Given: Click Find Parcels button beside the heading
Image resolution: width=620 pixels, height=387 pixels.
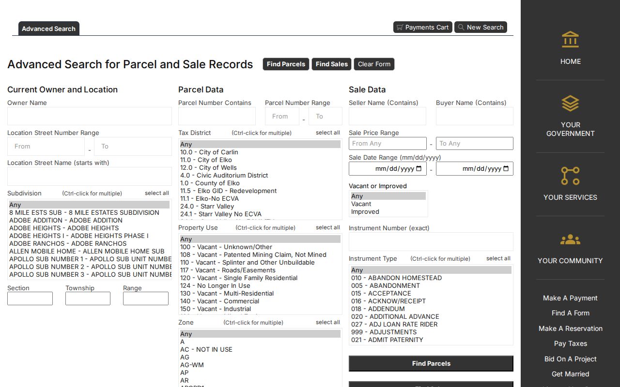Looking at the screenshot, I should [286, 64].
